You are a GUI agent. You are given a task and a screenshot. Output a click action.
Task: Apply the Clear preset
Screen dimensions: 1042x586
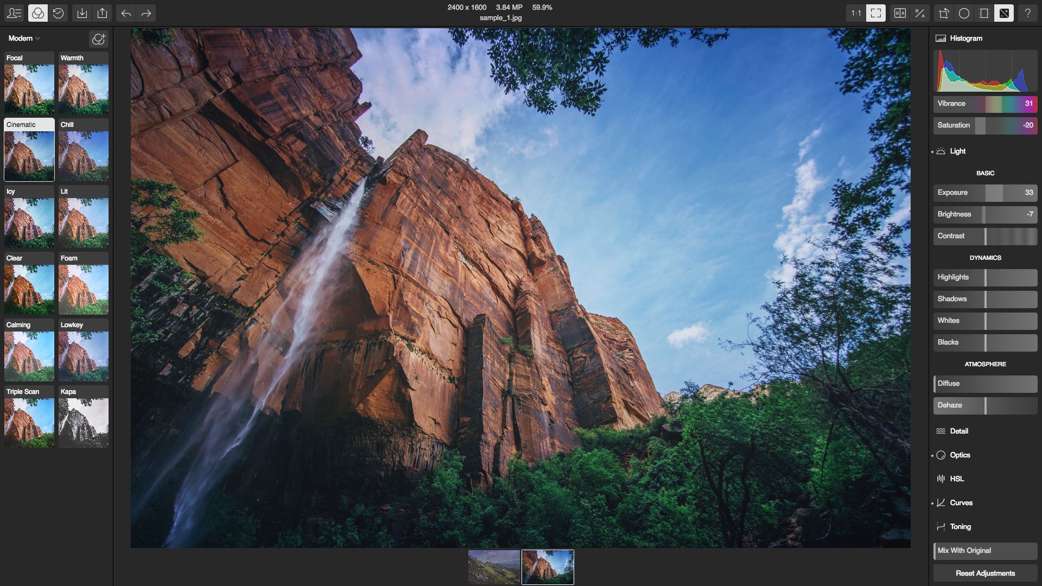[29, 283]
